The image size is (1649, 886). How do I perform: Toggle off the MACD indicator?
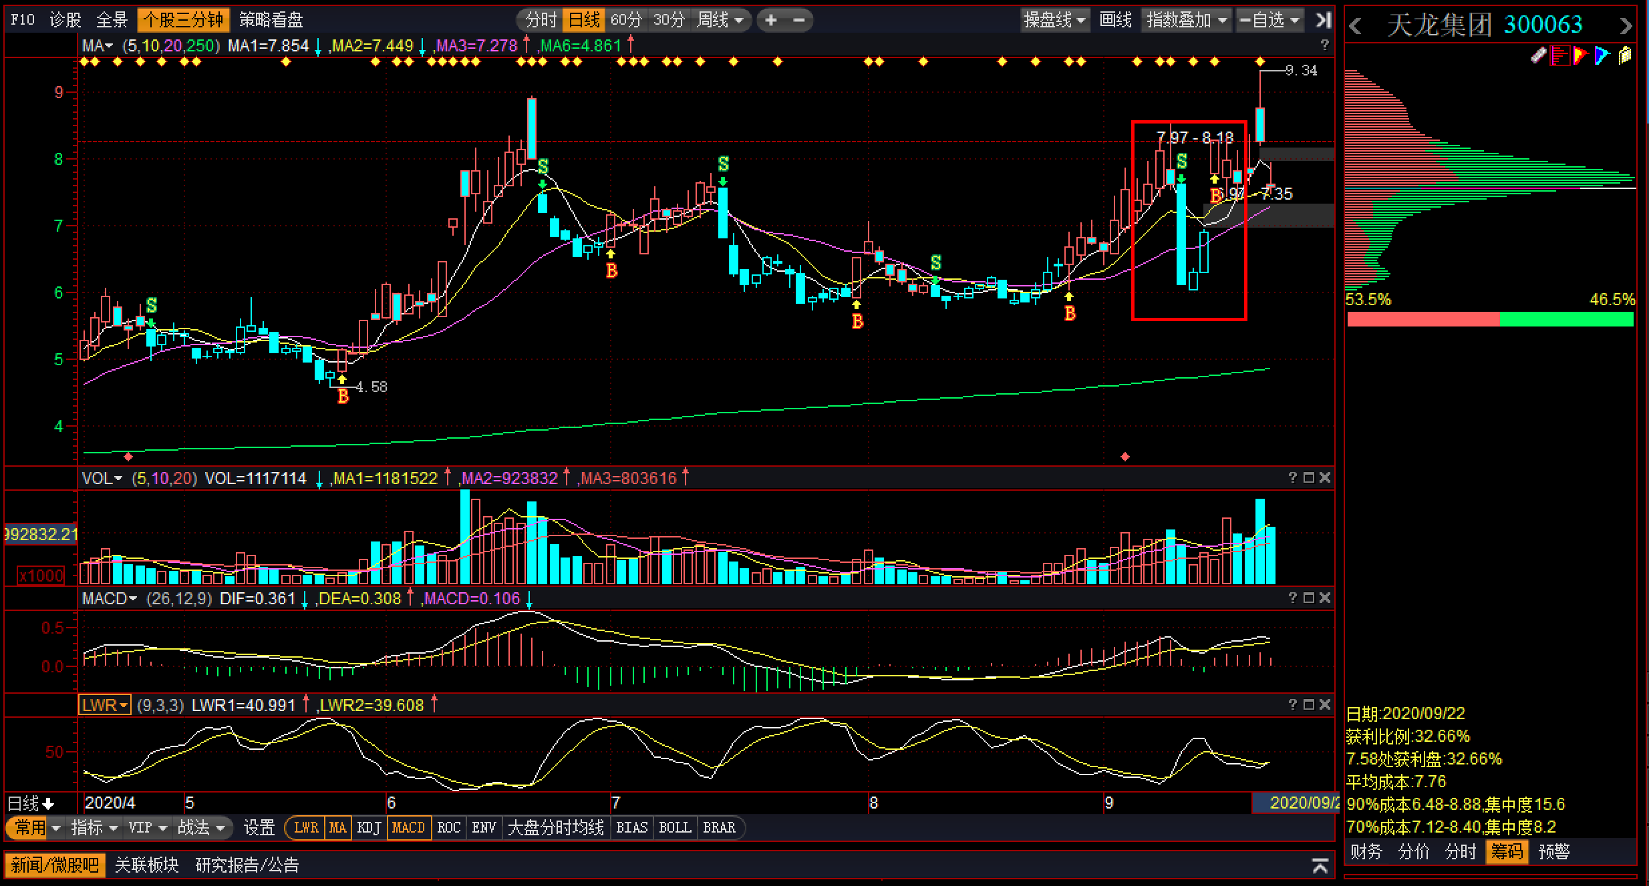coord(408,828)
